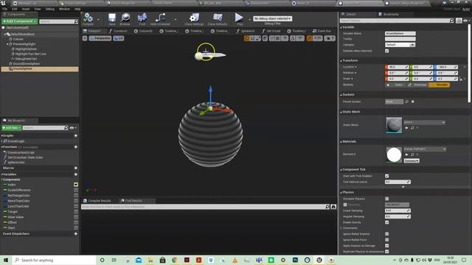This screenshot has height=265, width=472.
Task: Select the ConstructionScript function entry
Action: (21, 152)
